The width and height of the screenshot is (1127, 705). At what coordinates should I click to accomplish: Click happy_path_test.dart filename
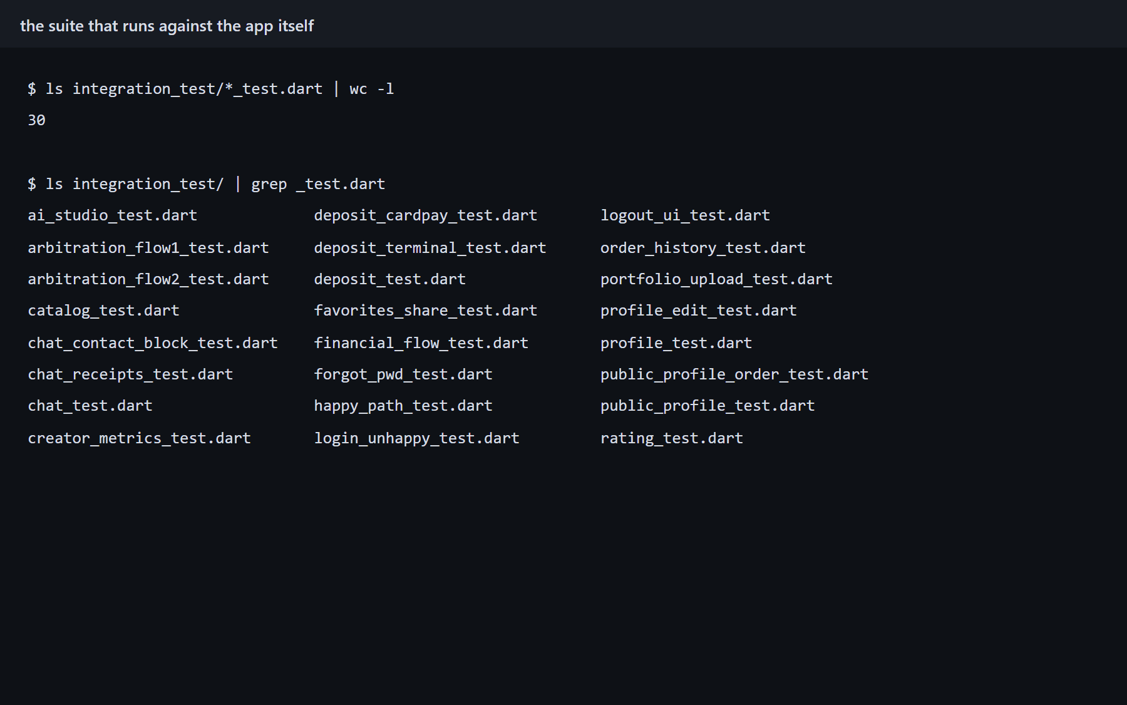point(403,406)
